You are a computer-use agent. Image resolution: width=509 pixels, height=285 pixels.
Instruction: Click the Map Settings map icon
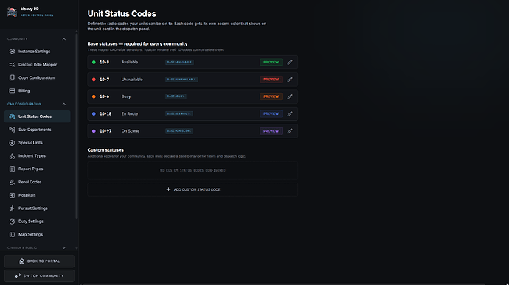pos(12,235)
